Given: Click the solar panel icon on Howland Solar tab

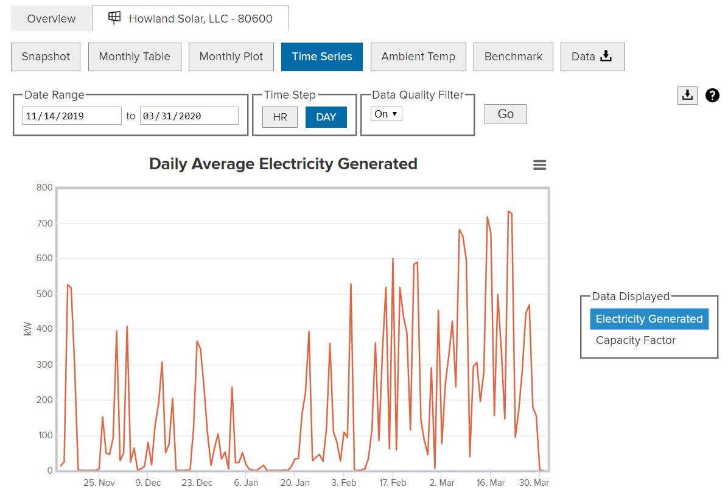Looking at the screenshot, I should (x=114, y=18).
